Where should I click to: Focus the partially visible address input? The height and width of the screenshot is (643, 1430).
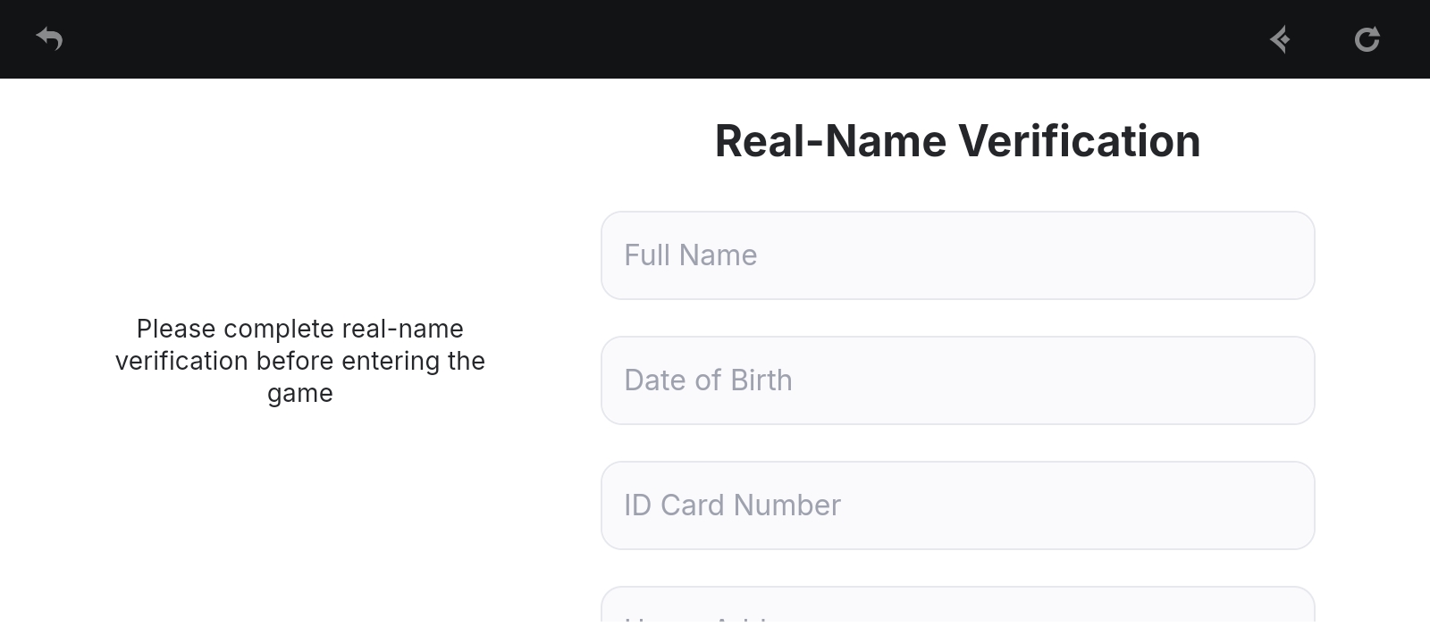[x=957, y=621]
